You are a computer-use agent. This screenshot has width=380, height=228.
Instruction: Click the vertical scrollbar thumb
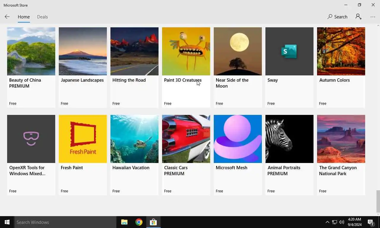[x=378, y=201]
